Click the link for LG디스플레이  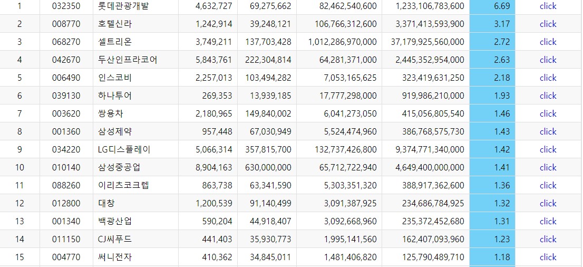548,149
